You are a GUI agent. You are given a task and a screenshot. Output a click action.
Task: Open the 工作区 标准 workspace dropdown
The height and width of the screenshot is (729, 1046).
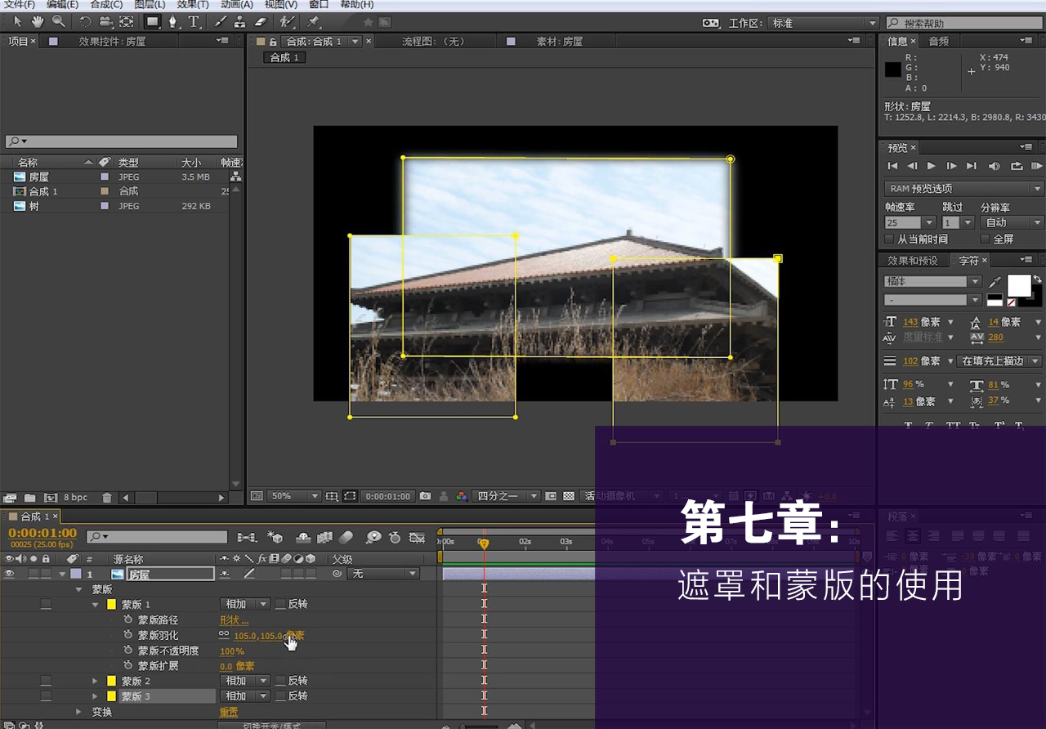825,23
